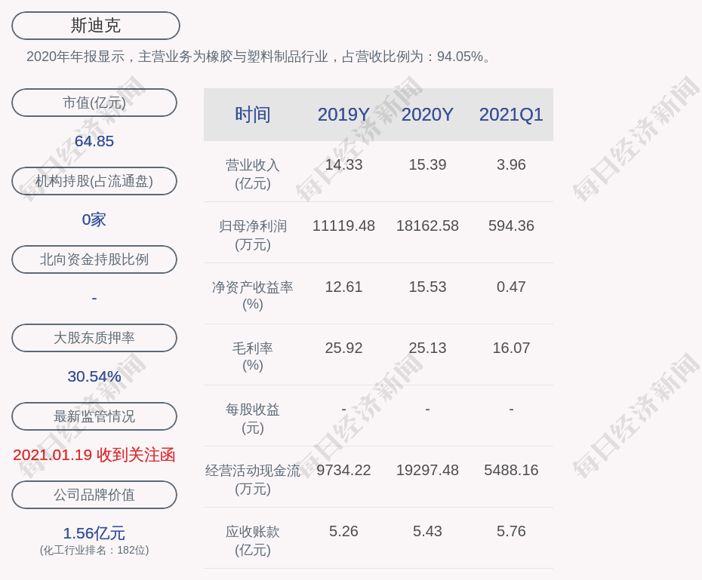Click the 净资产收益率 row label
The height and width of the screenshot is (580, 702).
tap(253, 296)
